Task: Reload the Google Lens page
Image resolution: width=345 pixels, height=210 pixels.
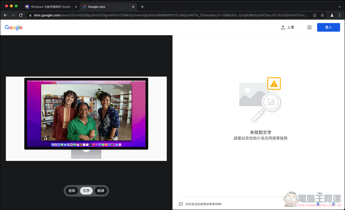Action: [21, 15]
